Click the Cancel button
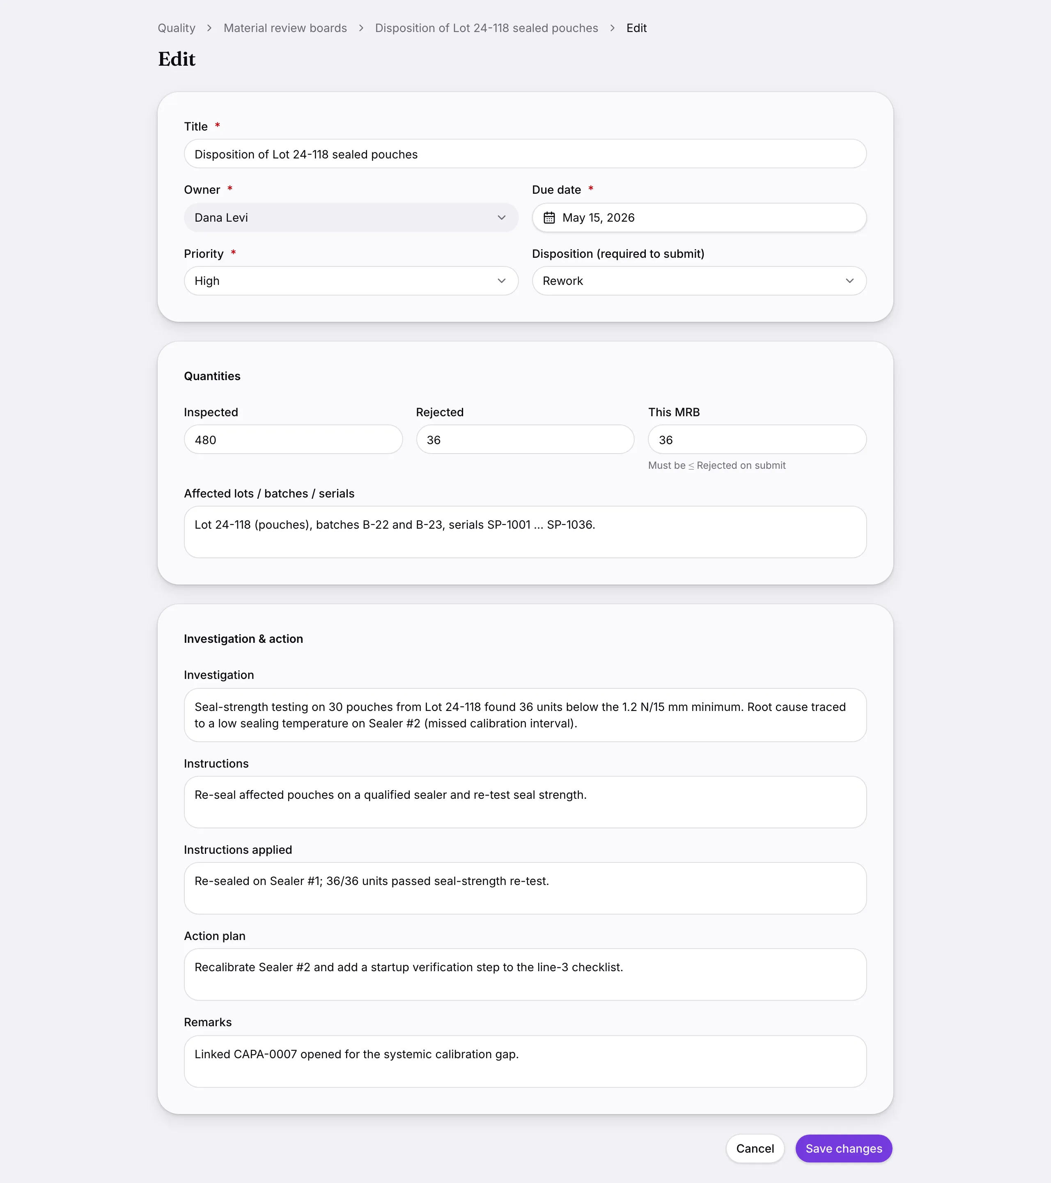1051x1183 pixels. click(x=755, y=1148)
